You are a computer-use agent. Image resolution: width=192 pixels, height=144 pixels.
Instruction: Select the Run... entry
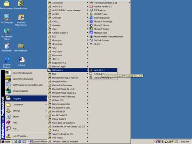(26, 128)
